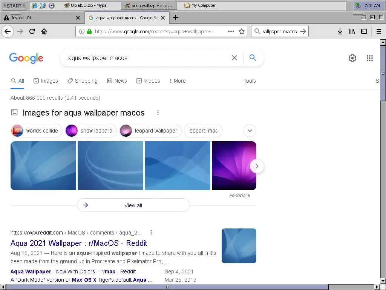Go back using the browser back arrow
Screen dimensions: 386x290
pos(8,32)
